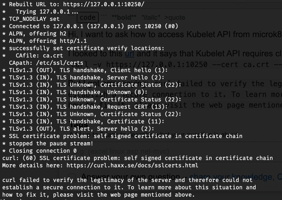282x200 pixels.
Task: Click the 'Trying 127.0.0.1...' terminal line
Action: (x=40, y=12)
